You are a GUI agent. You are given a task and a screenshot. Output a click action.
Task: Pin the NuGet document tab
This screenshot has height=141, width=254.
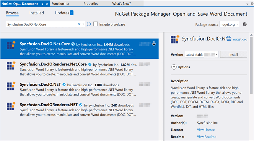tap(42, 4)
